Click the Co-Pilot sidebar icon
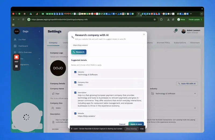The height and width of the screenshot is (140, 215). click(15, 40)
